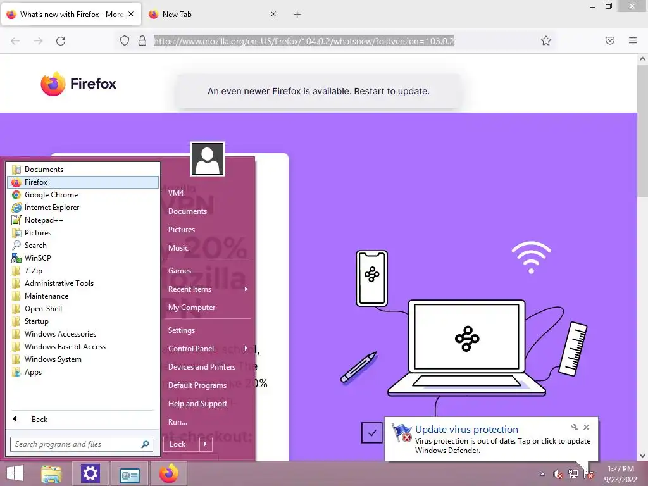The width and height of the screenshot is (648, 486).
Task: Open notification settings wrench icon
Action: 575,427
